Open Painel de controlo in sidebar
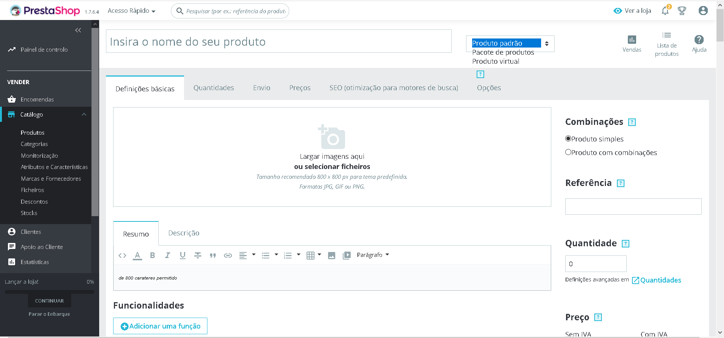The width and height of the screenshot is (724, 338). tap(44, 49)
